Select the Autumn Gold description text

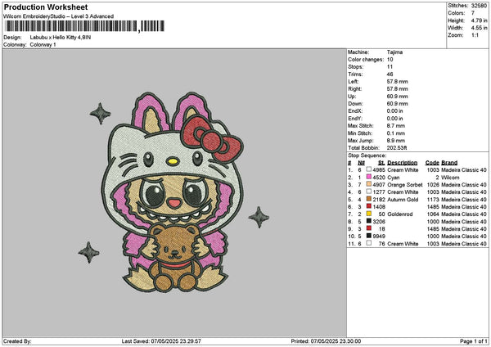(x=403, y=200)
